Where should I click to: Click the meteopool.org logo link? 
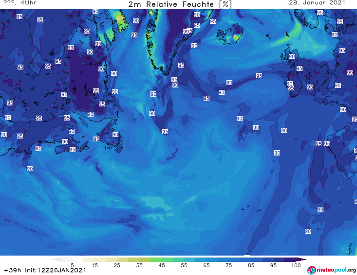332,270
